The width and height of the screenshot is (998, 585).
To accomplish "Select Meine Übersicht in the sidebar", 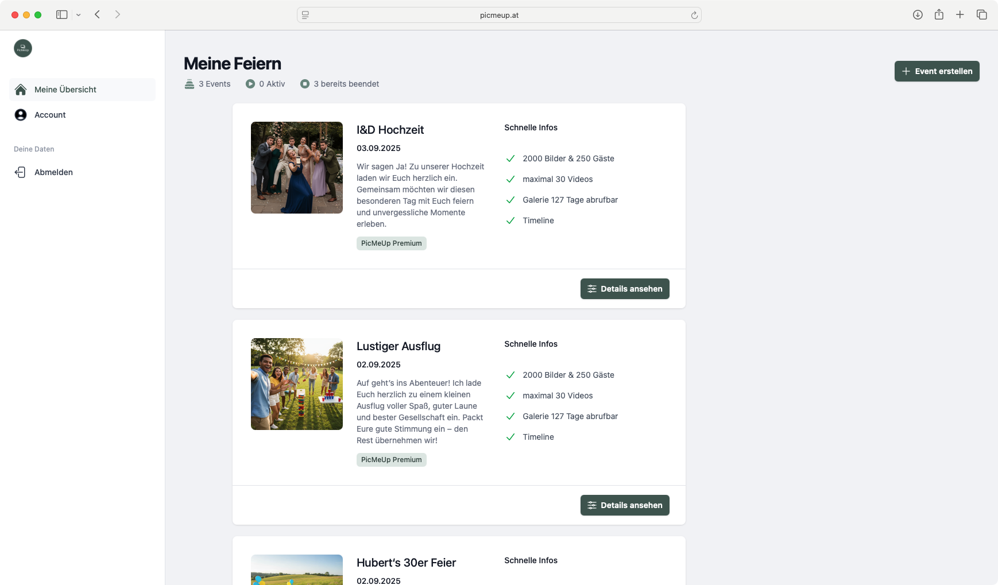I will pyautogui.click(x=65, y=89).
